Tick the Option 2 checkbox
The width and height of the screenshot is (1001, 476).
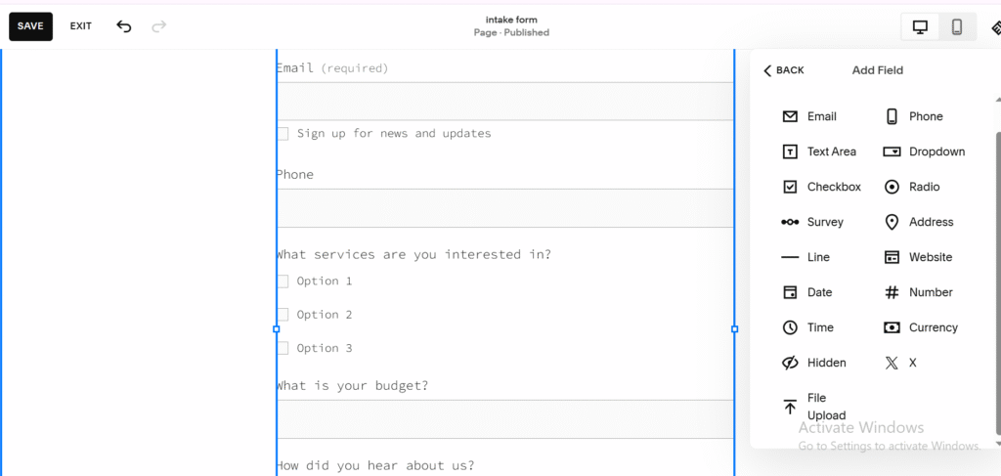pos(283,315)
